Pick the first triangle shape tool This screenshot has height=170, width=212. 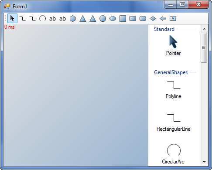[82, 19]
